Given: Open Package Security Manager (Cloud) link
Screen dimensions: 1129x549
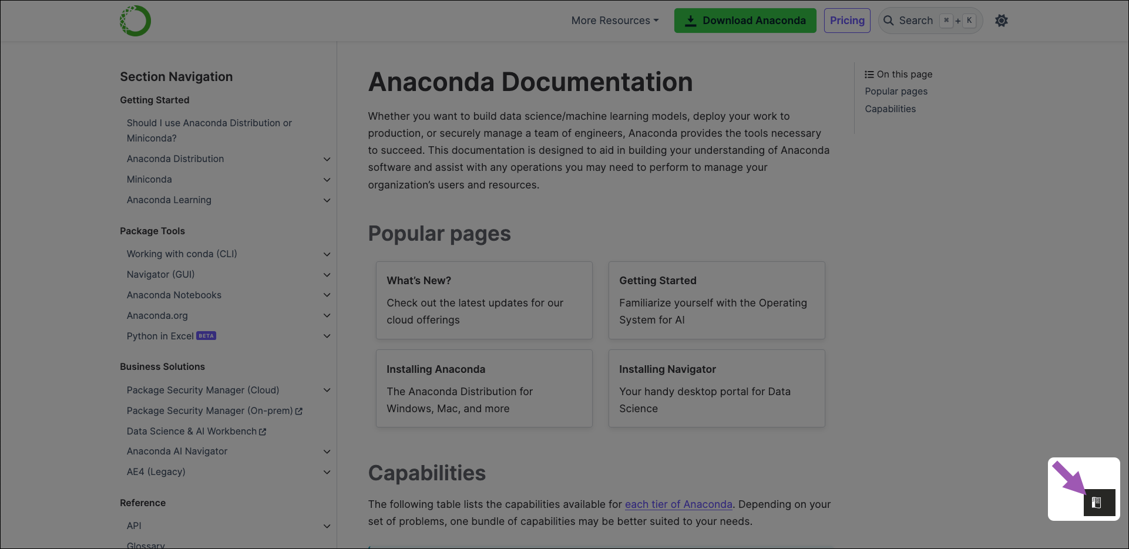Looking at the screenshot, I should (x=203, y=390).
